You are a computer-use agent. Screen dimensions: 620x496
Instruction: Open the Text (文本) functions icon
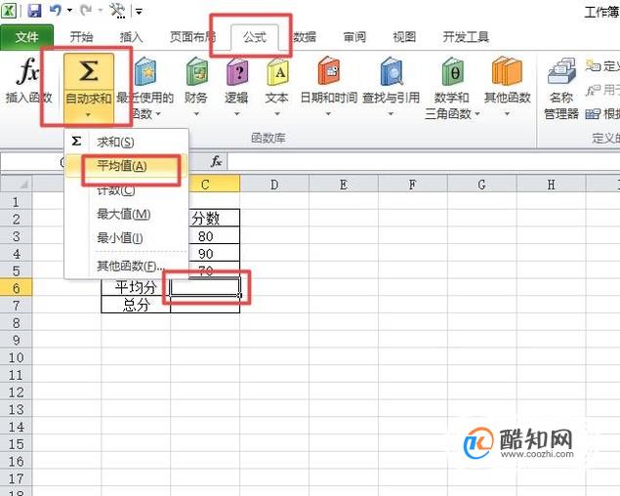pyautogui.click(x=277, y=71)
